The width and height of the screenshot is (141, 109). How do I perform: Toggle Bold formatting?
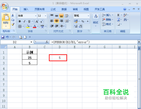coord(20,21)
